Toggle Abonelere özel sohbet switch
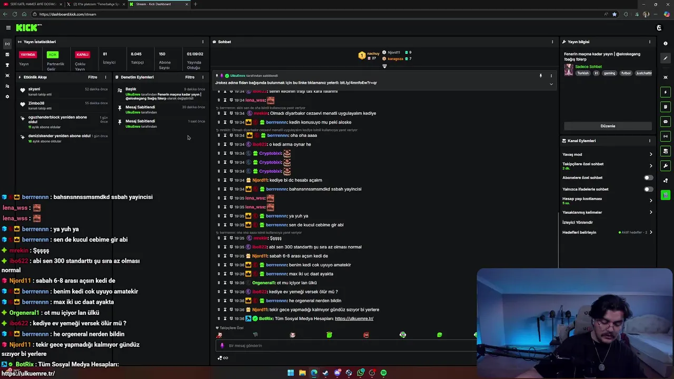This screenshot has height=379, width=674. 649,178
